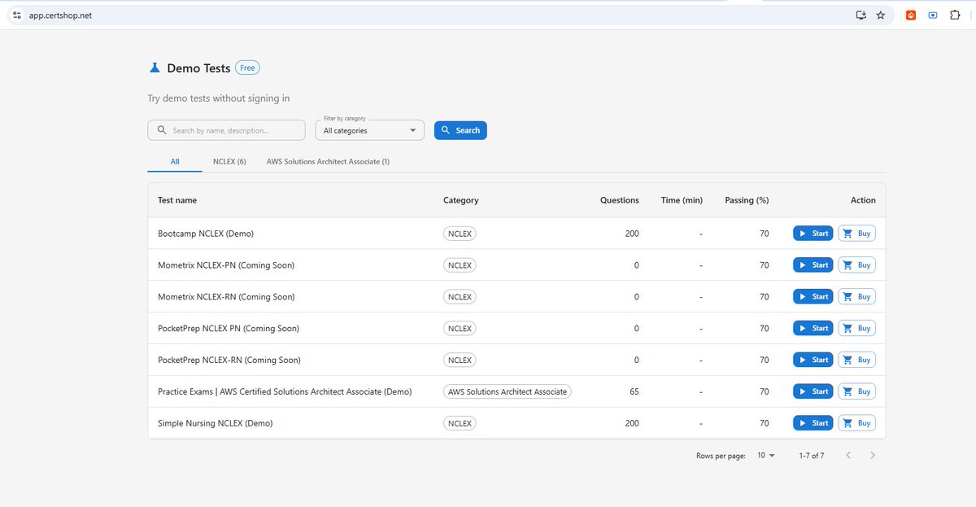
Task: Click the Demo Tests heading
Action: [x=198, y=68]
